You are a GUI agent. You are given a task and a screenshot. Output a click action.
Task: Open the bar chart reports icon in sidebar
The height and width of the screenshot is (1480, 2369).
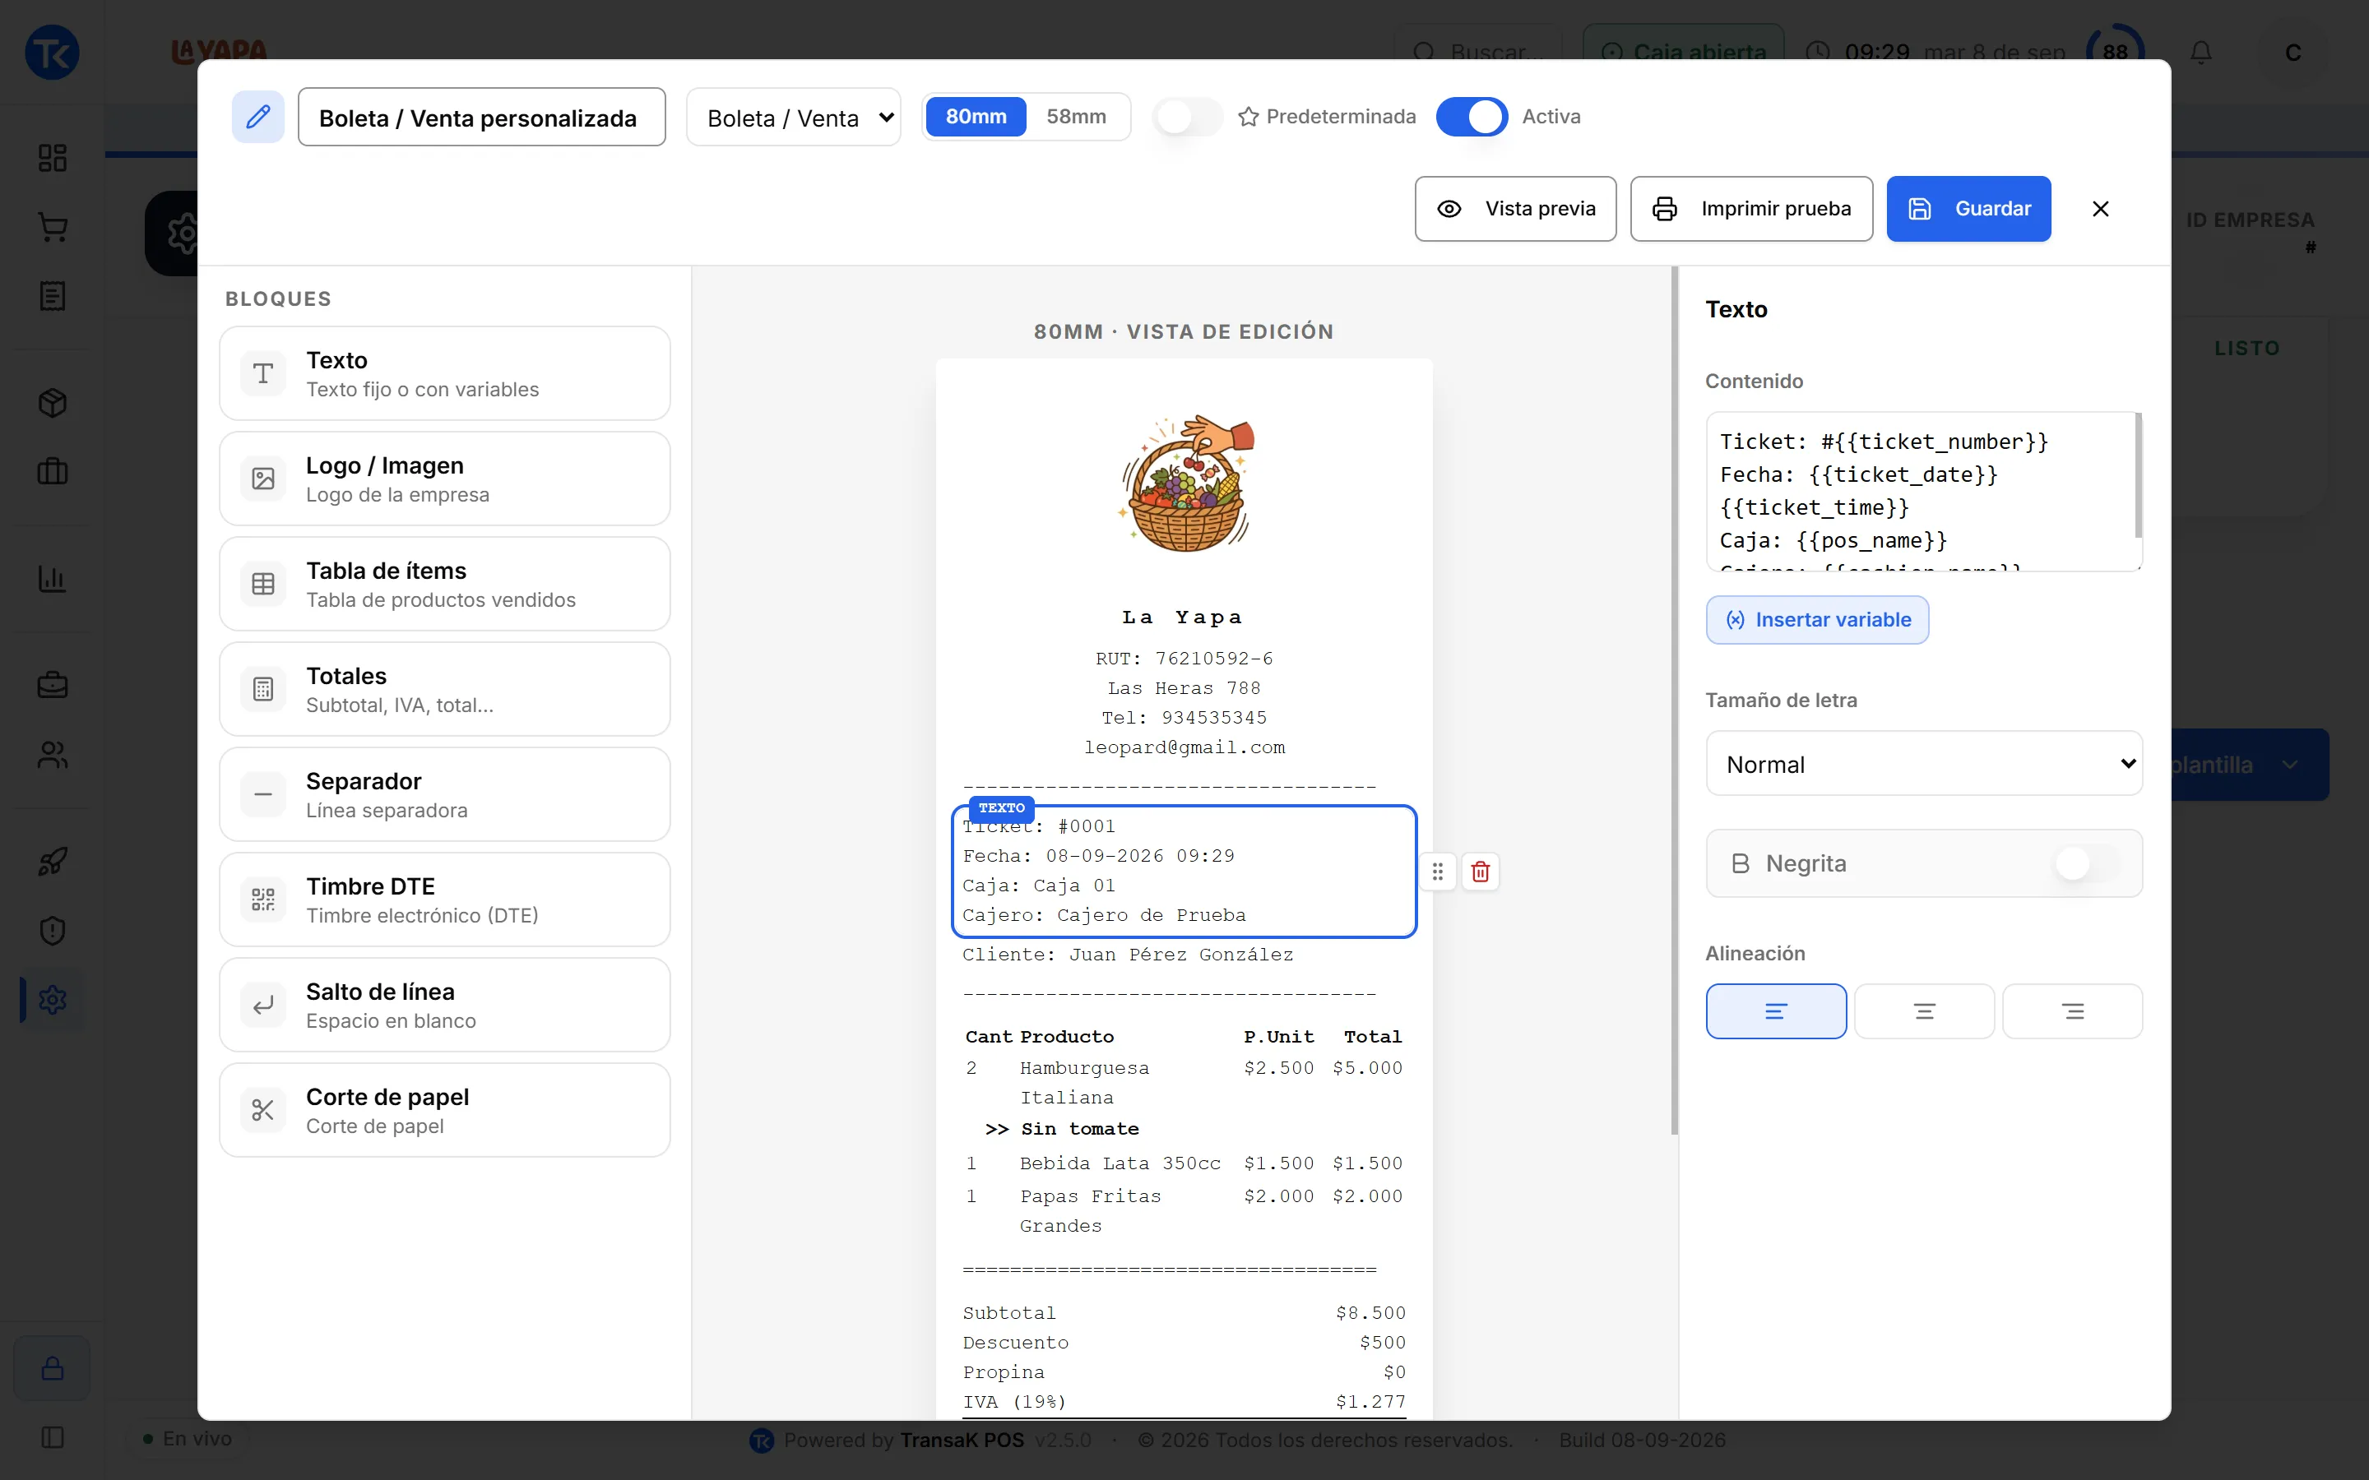click(52, 579)
